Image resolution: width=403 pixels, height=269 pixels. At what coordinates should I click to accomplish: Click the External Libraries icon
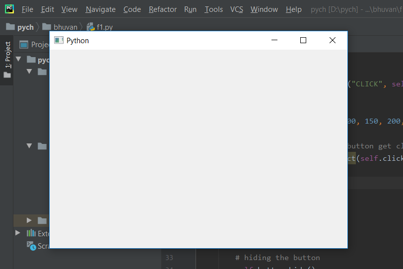[x=31, y=233]
